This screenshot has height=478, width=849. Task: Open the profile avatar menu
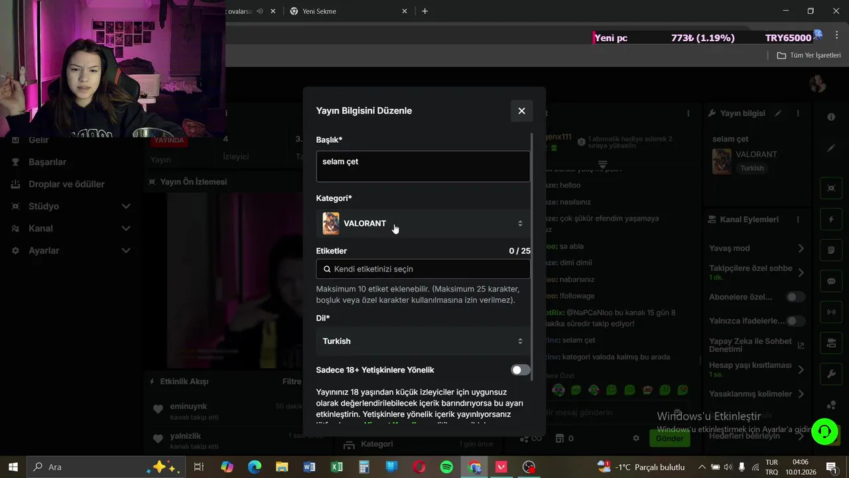[817, 84]
